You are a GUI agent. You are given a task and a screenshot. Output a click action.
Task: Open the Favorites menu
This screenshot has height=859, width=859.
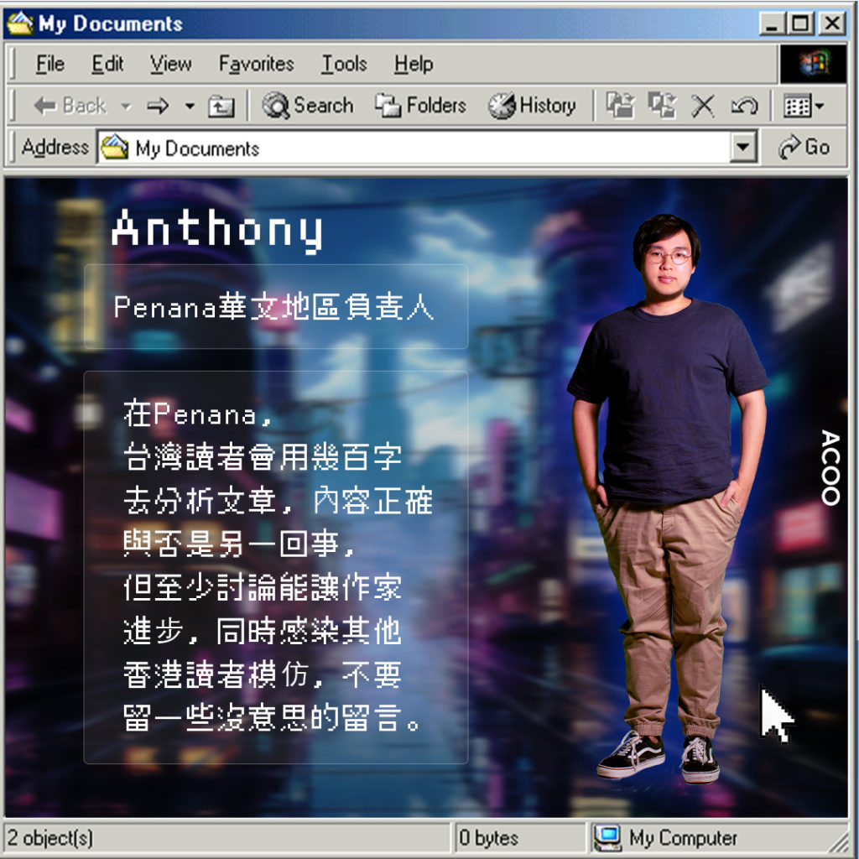coord(256,64)
